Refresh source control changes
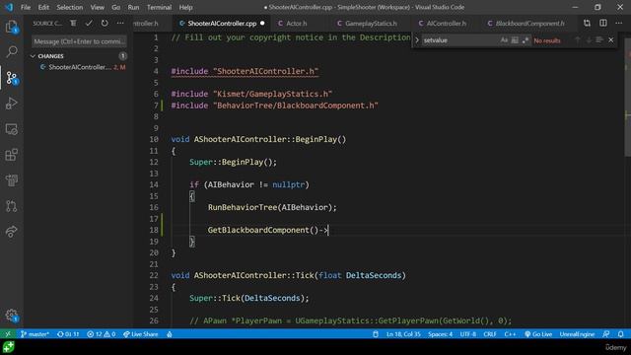The image size is (631, 355). [105, 24]
